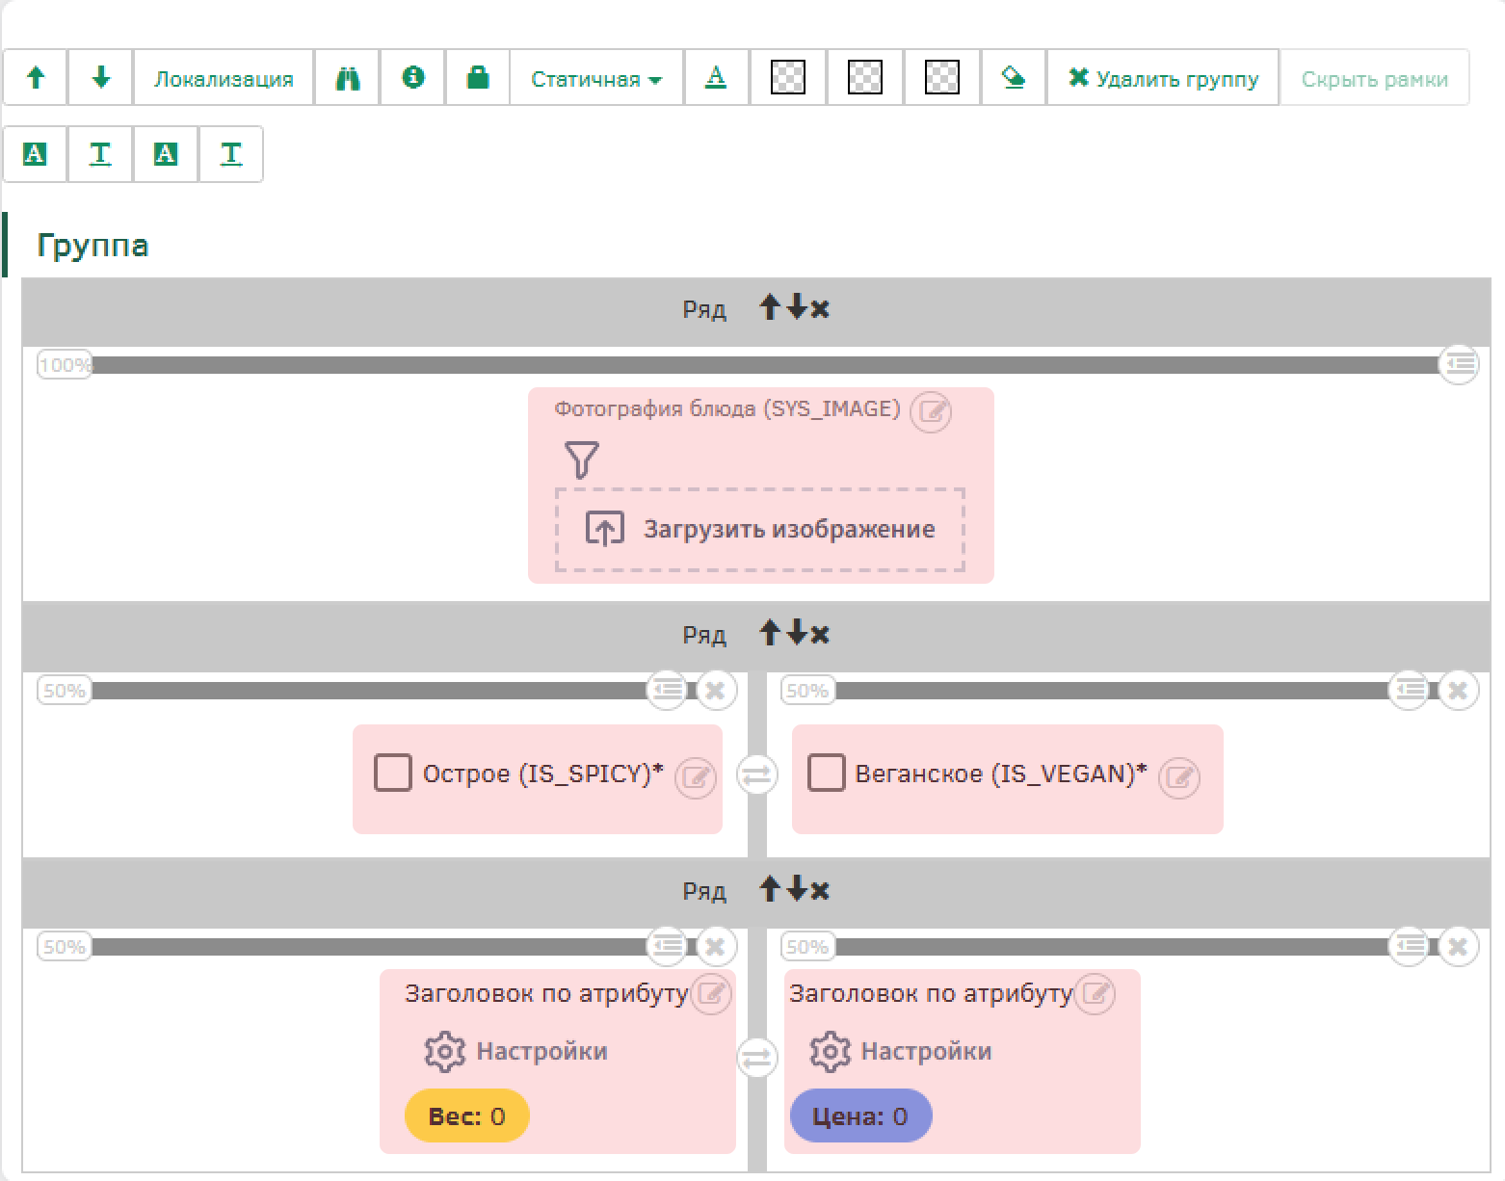Click the underlined A text color tool
Viewport: 1505px width, 1181px height.
716,78
